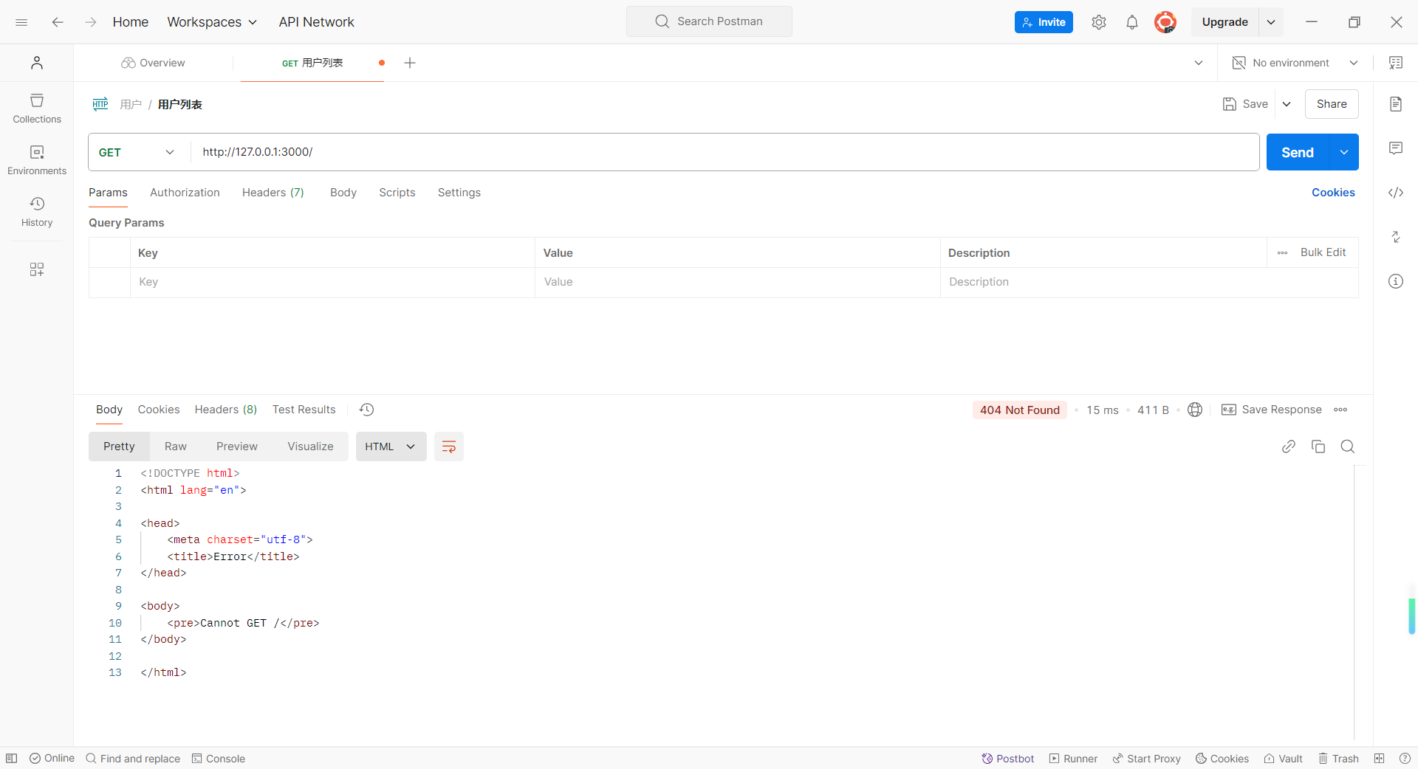Click Bulk Edit in query params
Viewport: 1418px width, 769px height.
click(1323, 252)
